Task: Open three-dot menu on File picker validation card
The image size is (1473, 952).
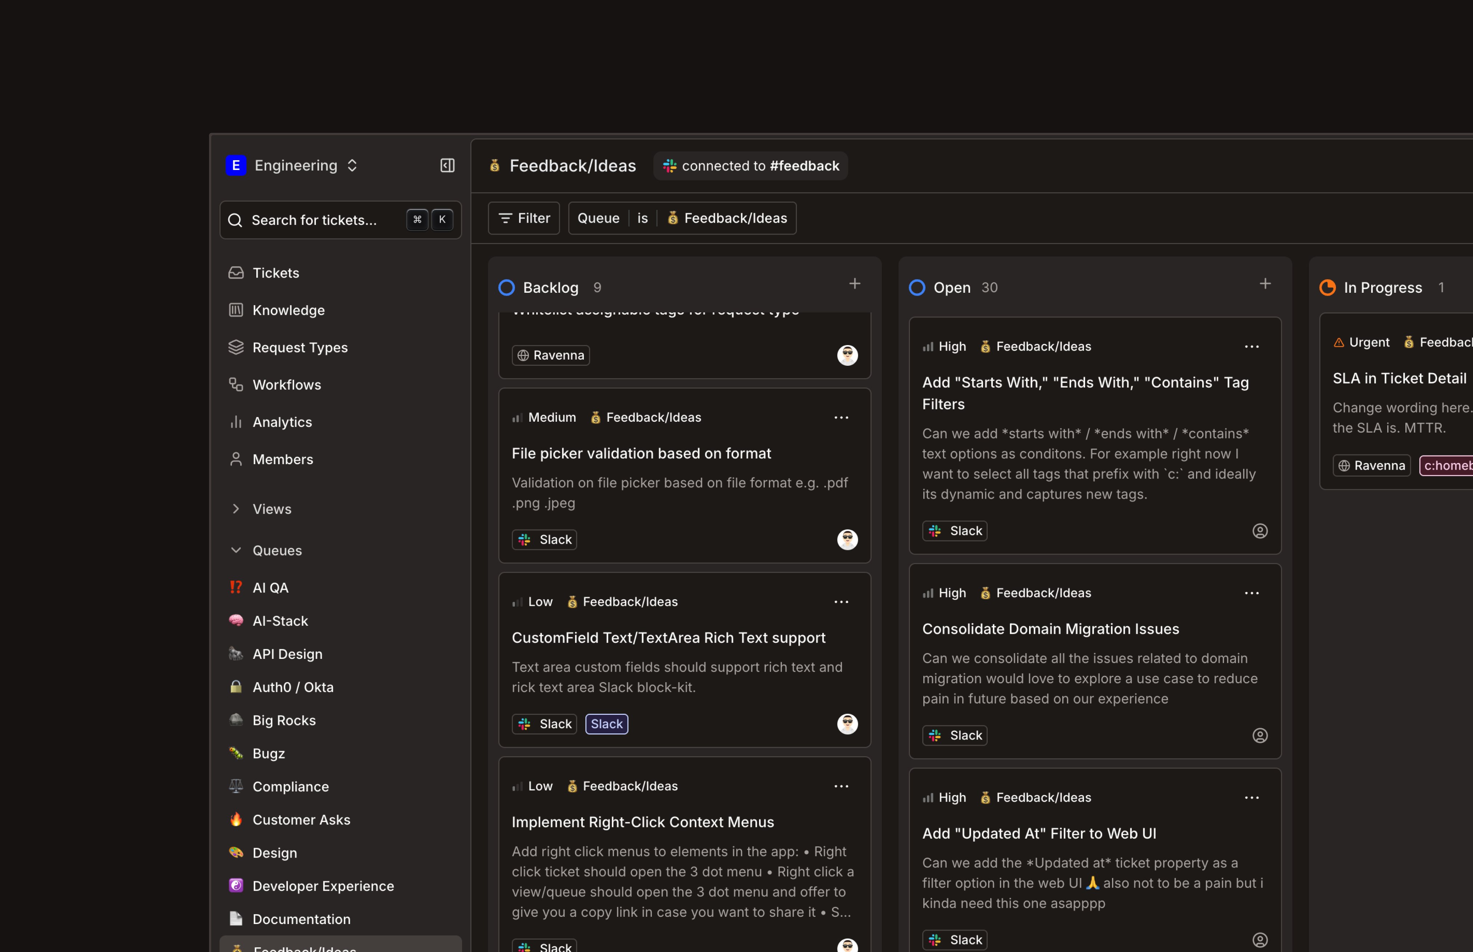Action: click(841, 418)
